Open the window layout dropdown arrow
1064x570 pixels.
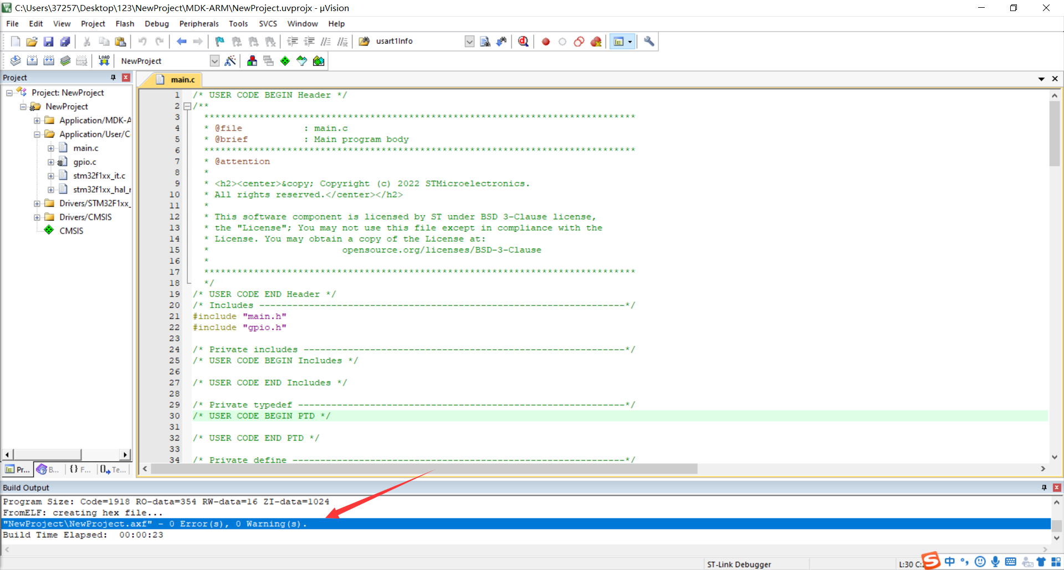(x=630, y=42)
